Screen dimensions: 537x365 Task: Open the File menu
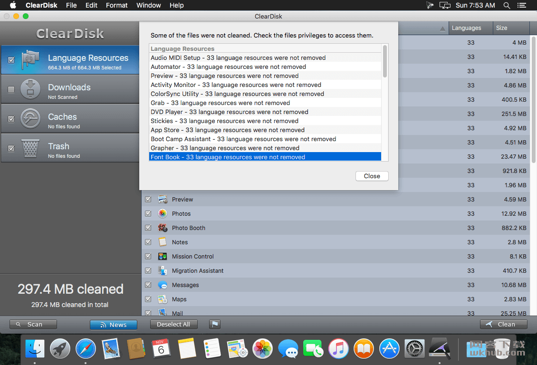(x=71, y=5)
